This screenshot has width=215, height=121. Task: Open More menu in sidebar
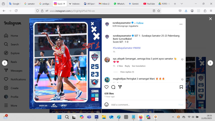11,106
